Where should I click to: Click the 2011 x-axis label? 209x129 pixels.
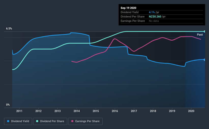click(x=19, y=111)
